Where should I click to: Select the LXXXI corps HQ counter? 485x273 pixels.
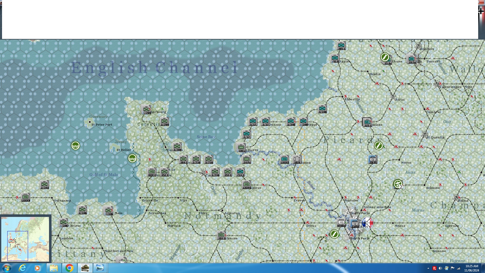coord(284,160)
